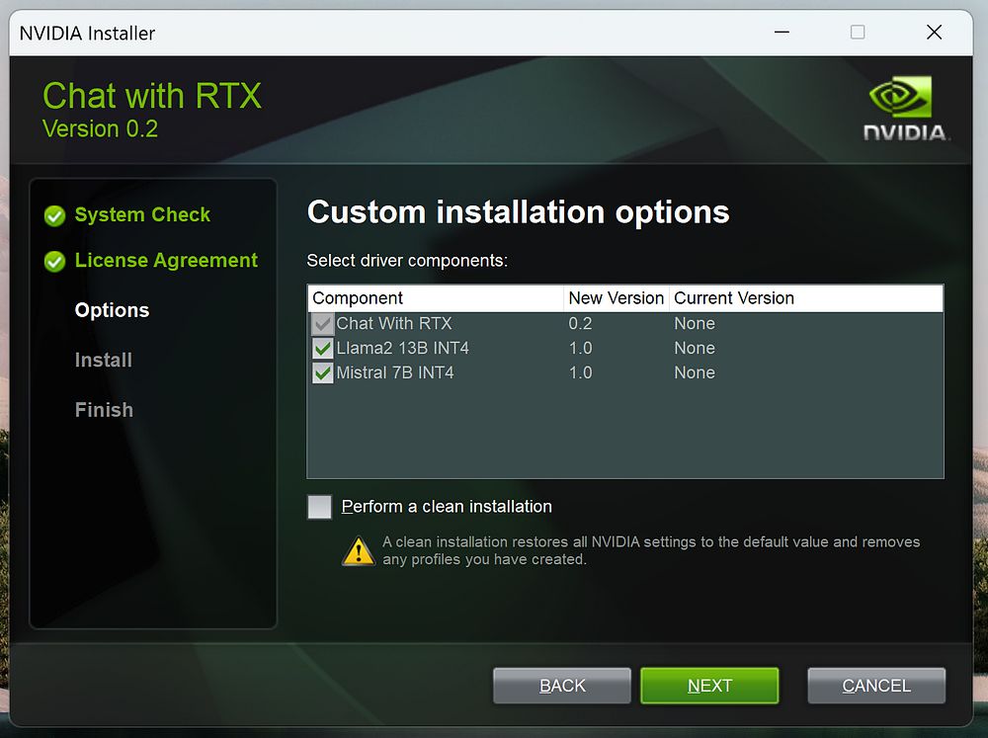Viewport: 988px width, 738px height.
Task: Click the 0.2 new version value
Action: point(580,323)
